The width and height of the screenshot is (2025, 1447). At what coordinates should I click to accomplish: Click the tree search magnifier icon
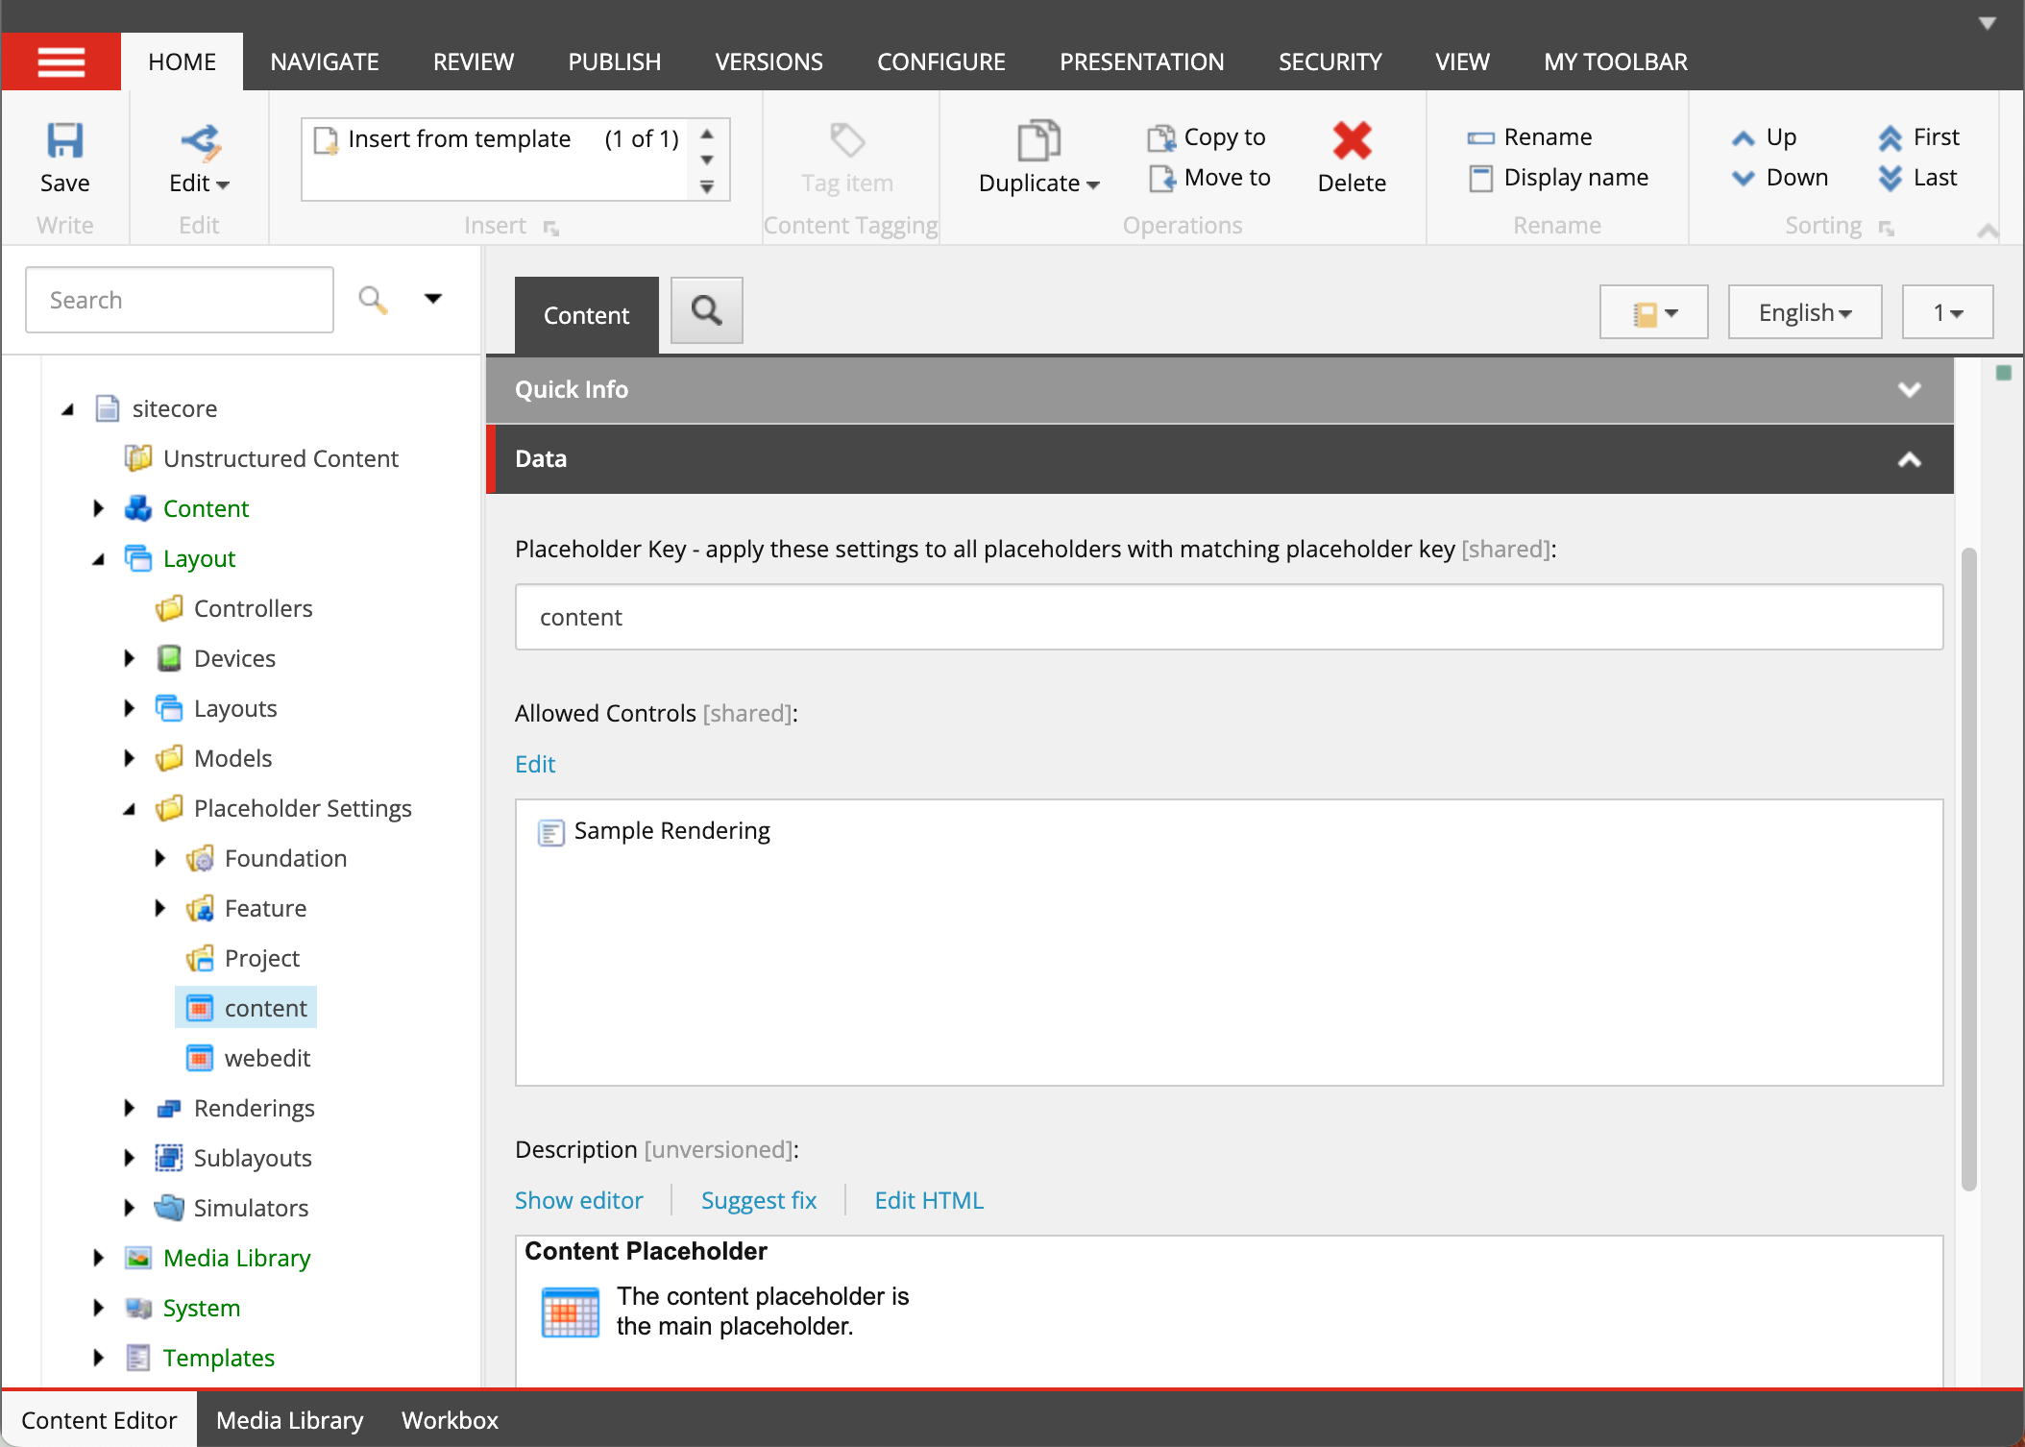pos(373,300)
